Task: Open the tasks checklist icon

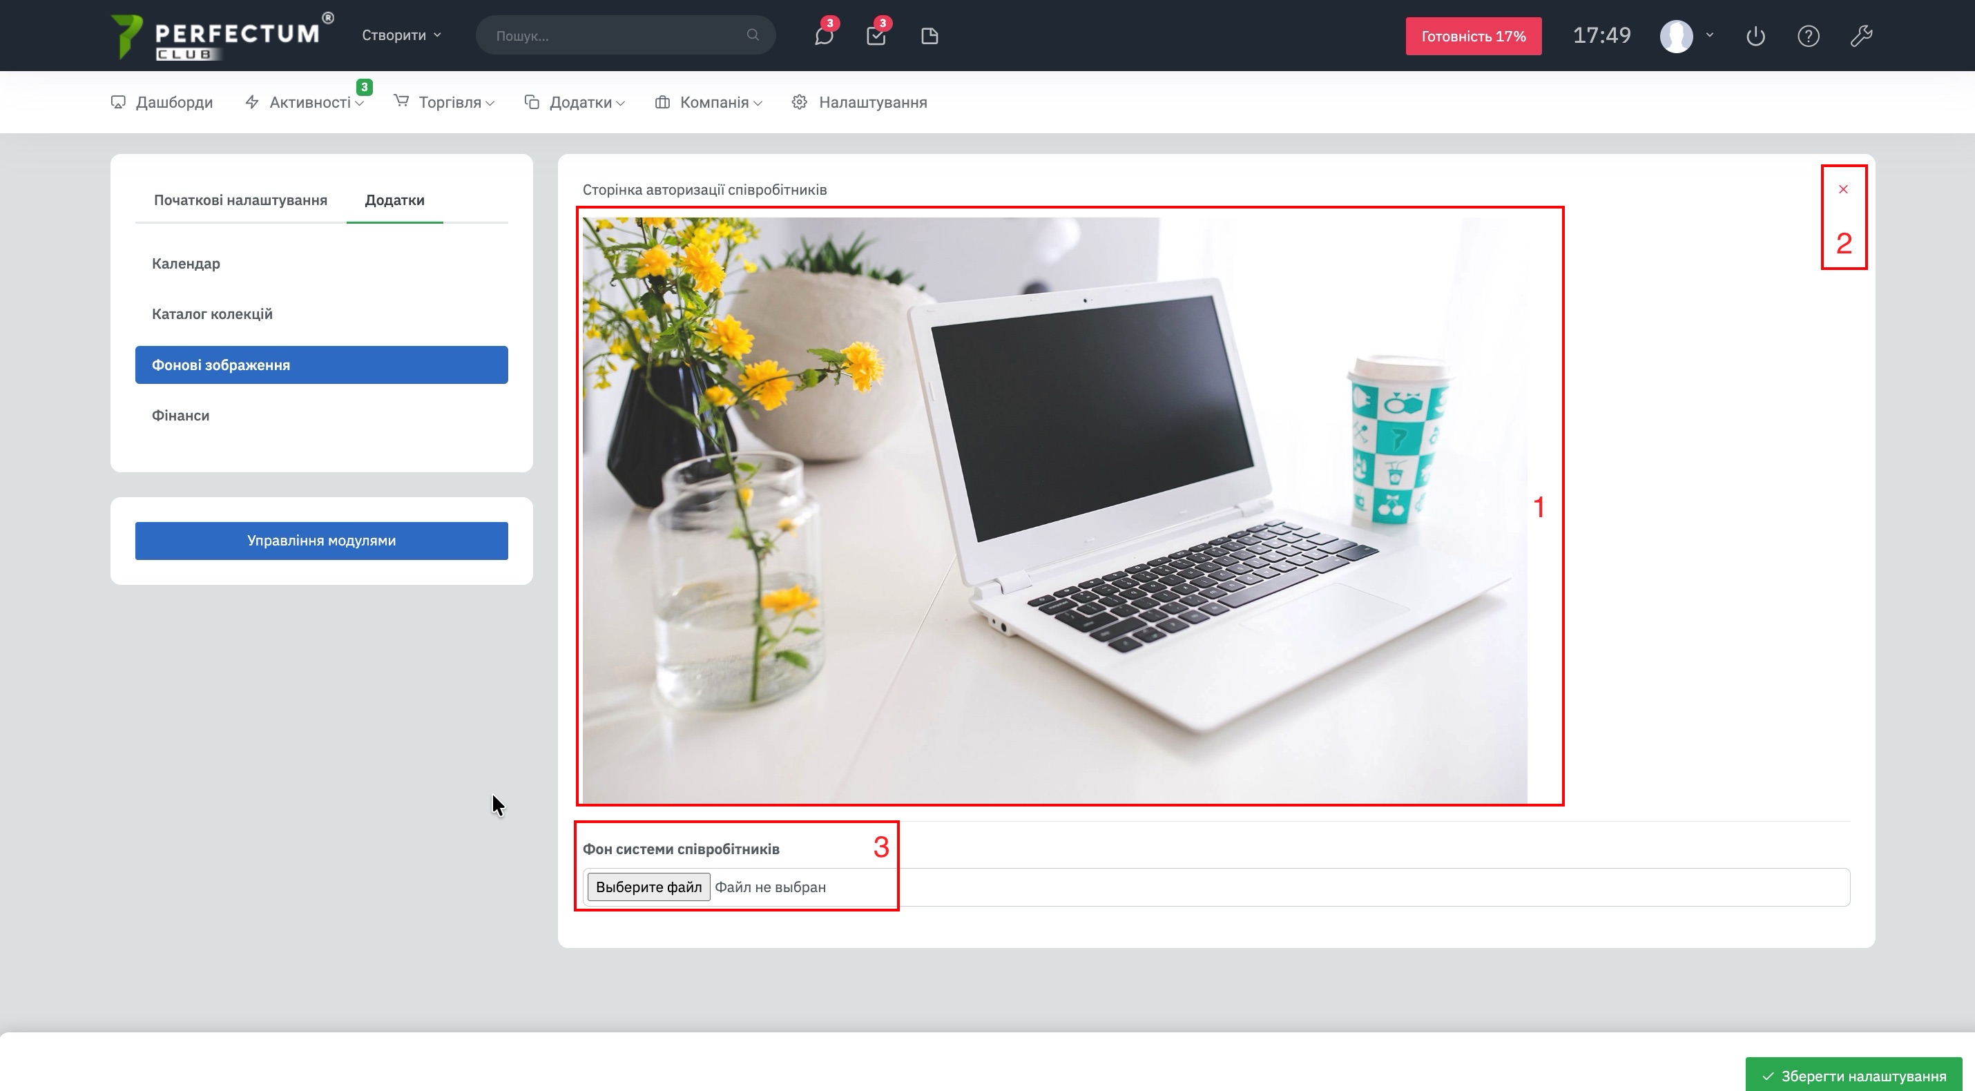Action: coord(876,36)
